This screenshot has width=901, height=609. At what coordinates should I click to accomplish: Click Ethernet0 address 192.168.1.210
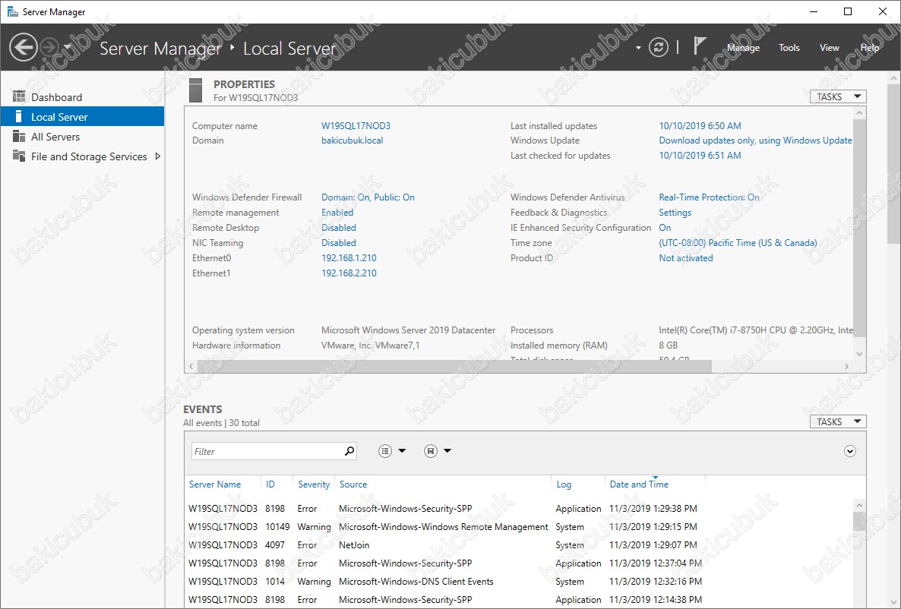(x=349, y=258)
